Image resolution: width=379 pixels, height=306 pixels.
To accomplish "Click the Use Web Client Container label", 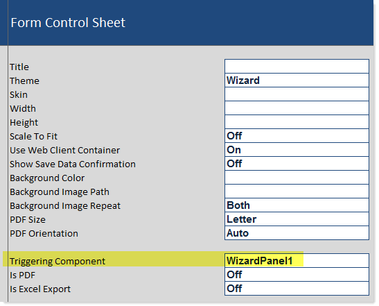I will [64, 150].
